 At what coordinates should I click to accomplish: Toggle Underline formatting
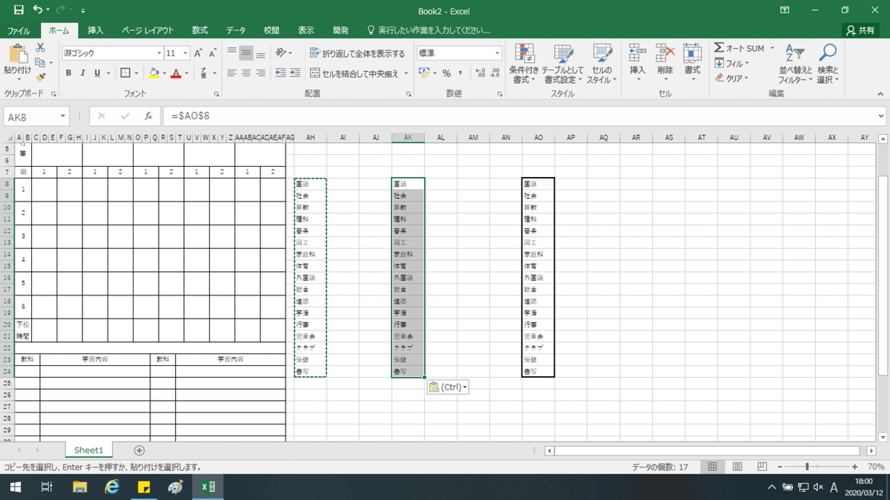[x=97, y=73]
